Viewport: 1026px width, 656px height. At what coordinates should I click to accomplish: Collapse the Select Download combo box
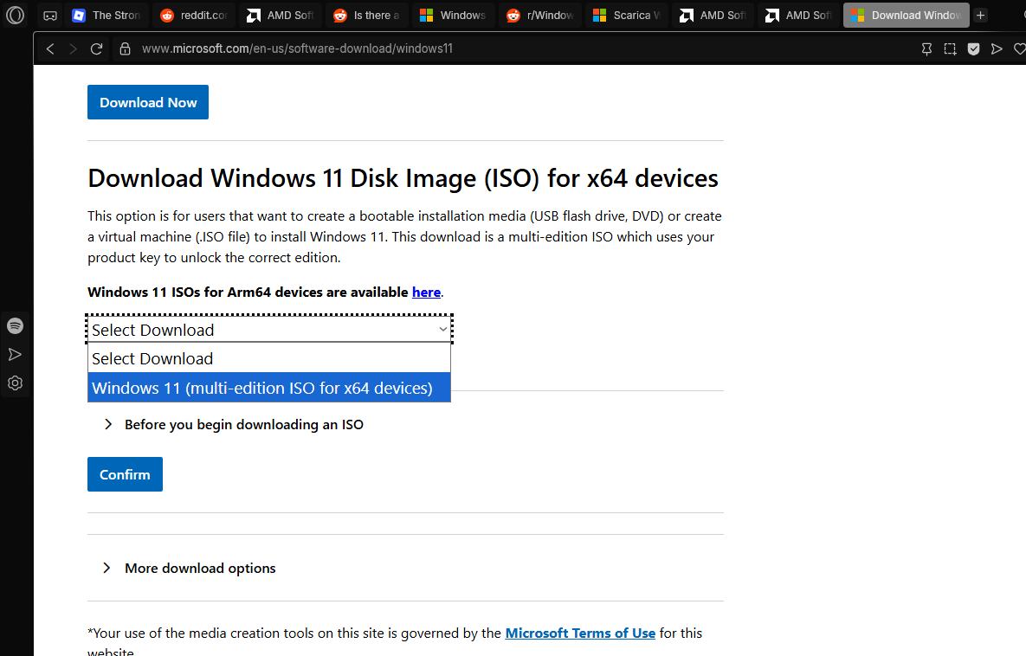coord(269,330)
